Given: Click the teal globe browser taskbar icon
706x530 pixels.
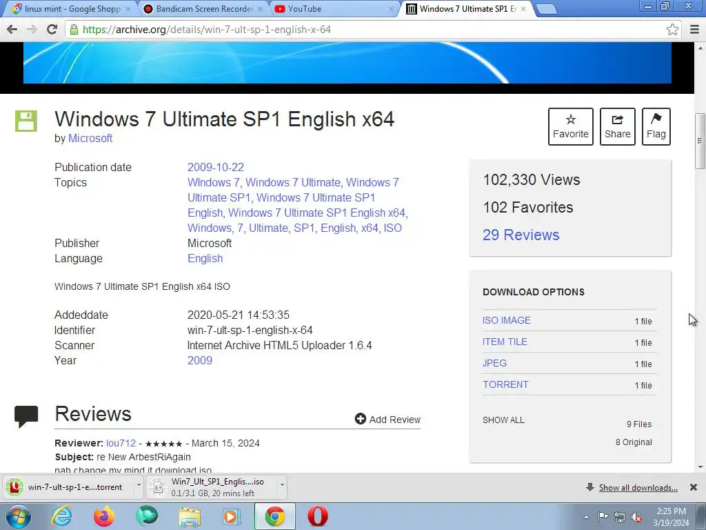Looking at the screenshot, I should coord(147,516).
